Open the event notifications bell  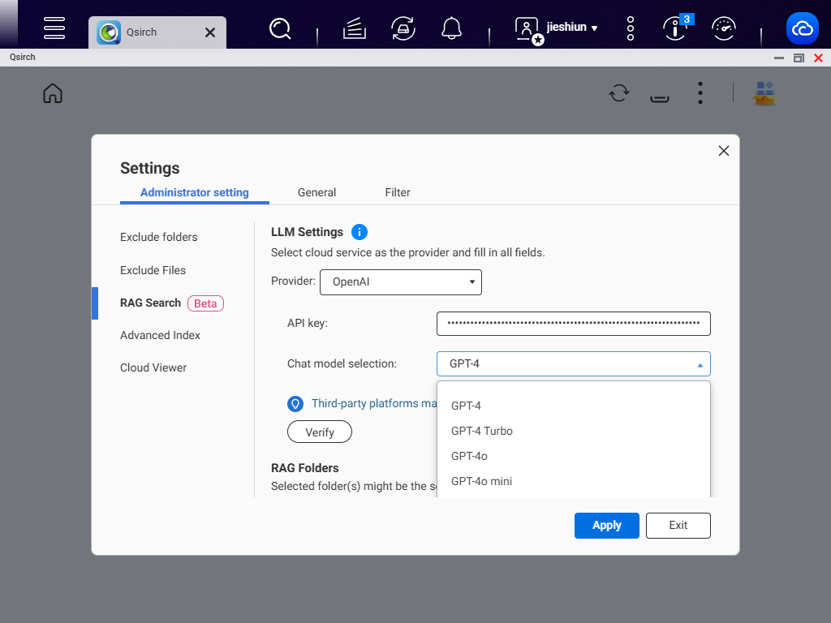click(x=451, y=28)
